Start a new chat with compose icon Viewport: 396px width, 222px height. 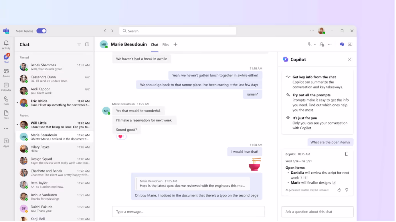pos(87,44)
